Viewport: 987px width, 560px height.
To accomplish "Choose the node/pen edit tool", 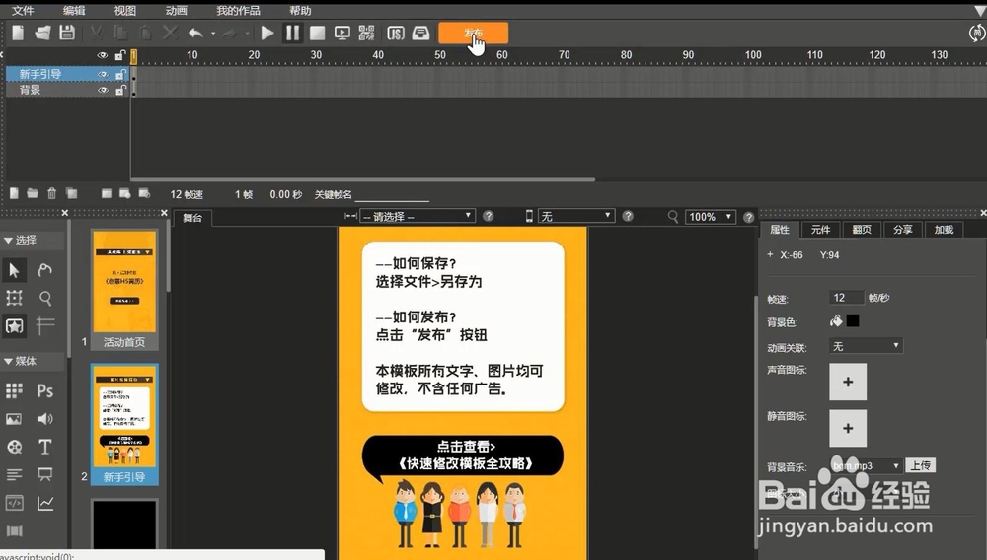I will [44, 270].
